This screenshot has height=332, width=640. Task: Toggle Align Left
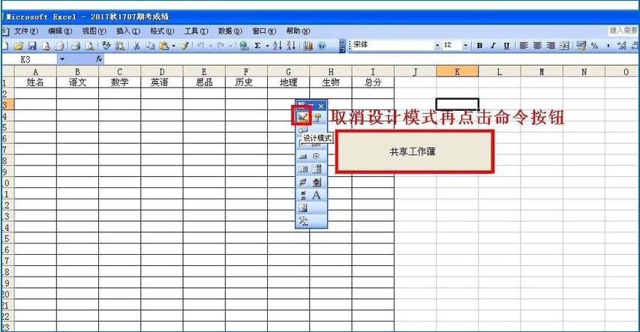(524, 46)
